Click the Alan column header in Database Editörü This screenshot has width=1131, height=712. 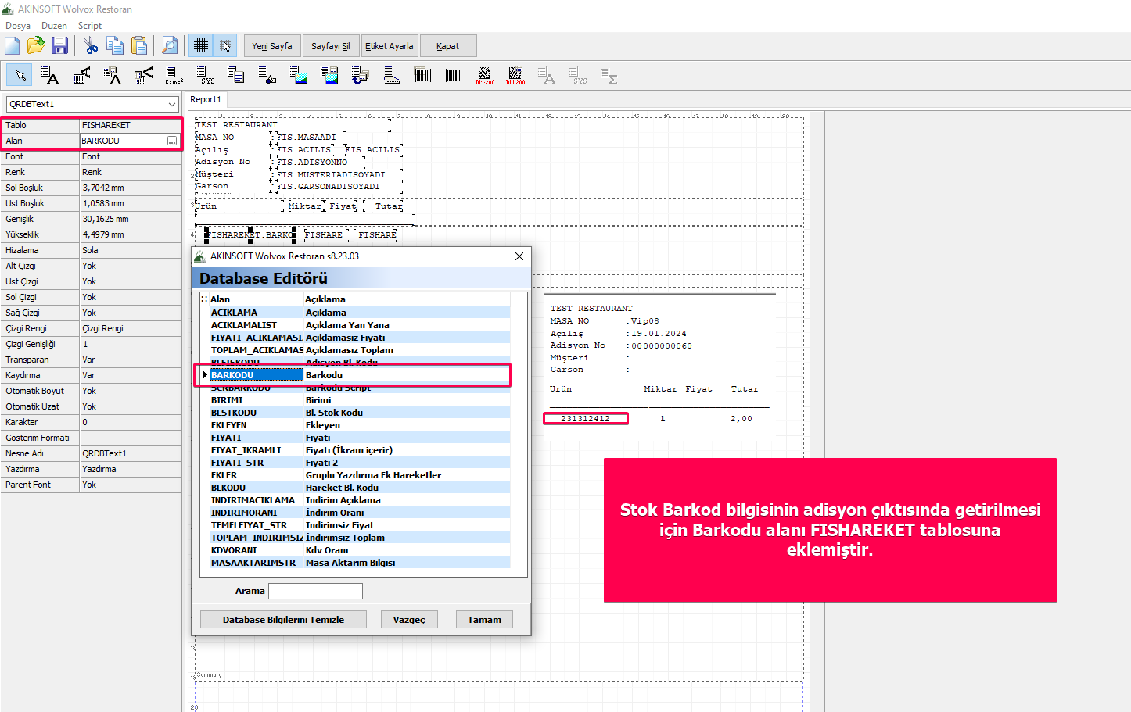click(256, 299)
